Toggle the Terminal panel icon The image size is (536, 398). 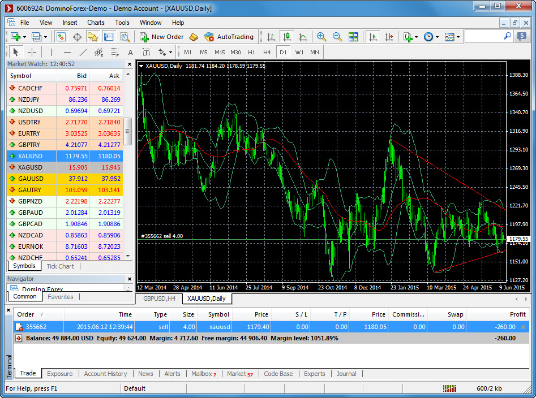pos(109,37)
